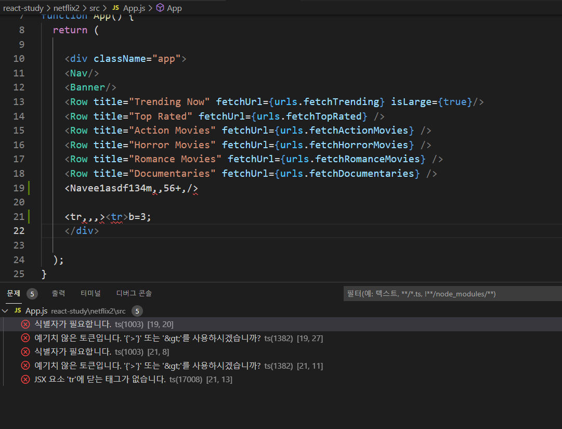Click urls.fetchDocumentaries expression

tap(347, 174)
